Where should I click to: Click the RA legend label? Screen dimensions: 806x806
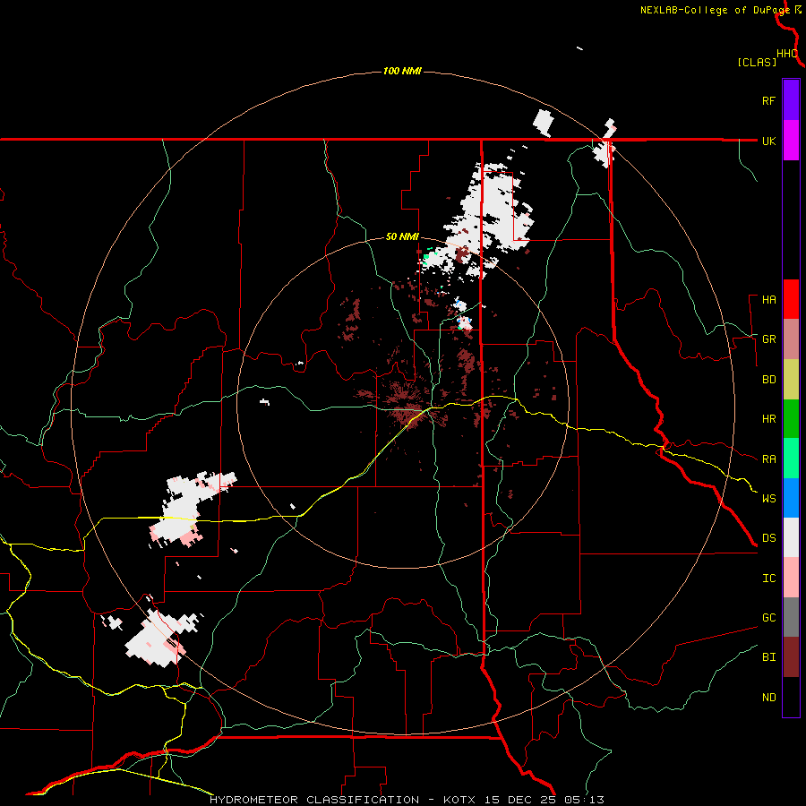(x=769, y=459)
